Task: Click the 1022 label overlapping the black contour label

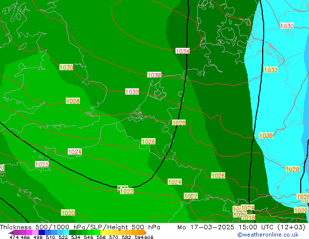Action: (x=127, y=191)
